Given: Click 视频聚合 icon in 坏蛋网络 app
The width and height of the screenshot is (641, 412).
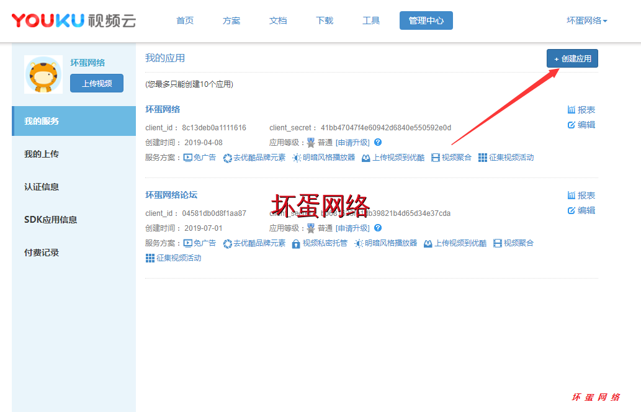Looking at the screenshot, I should [436, 158].
